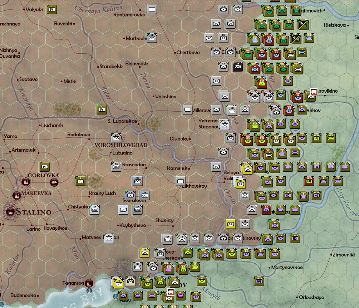The image size is (359, 308).
Task: Click the Belovodsk town label
Action: tap(137, 63)
